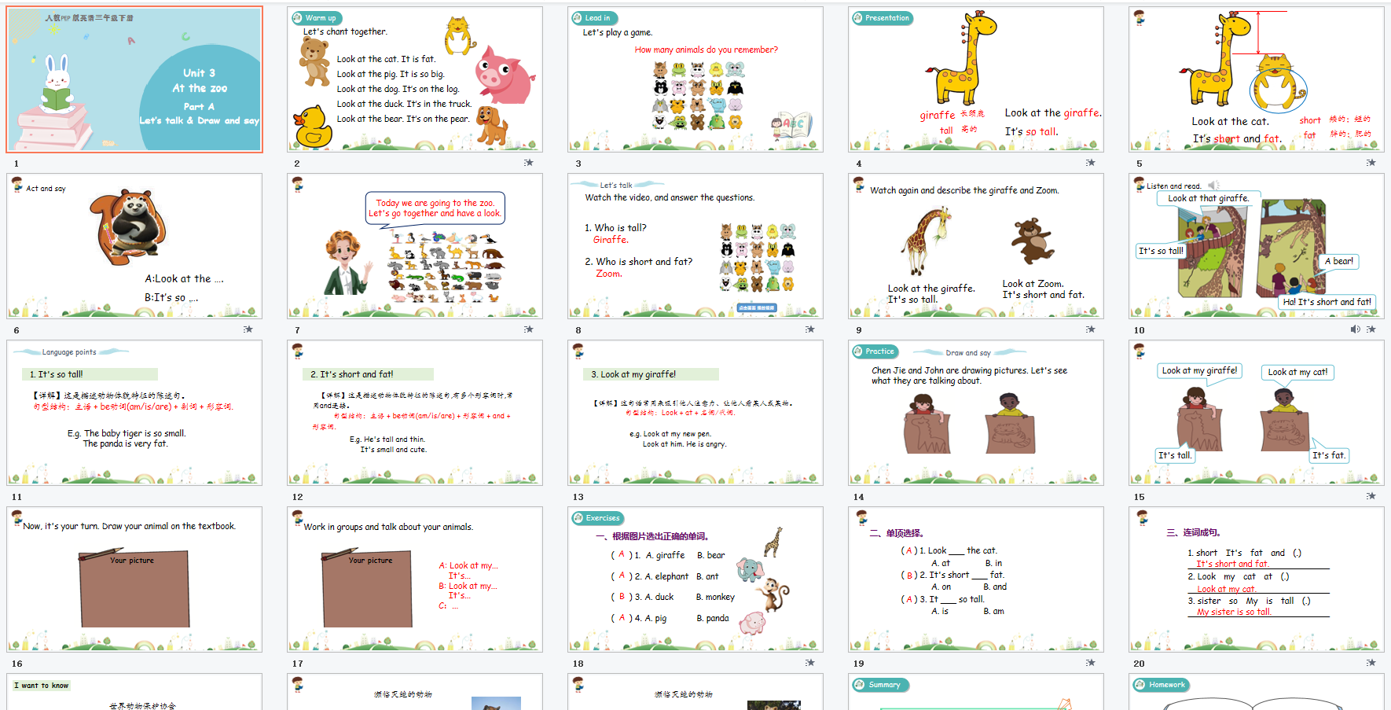
Task: Click the animation star under slide 10
Action: [x=1371, y=329]
